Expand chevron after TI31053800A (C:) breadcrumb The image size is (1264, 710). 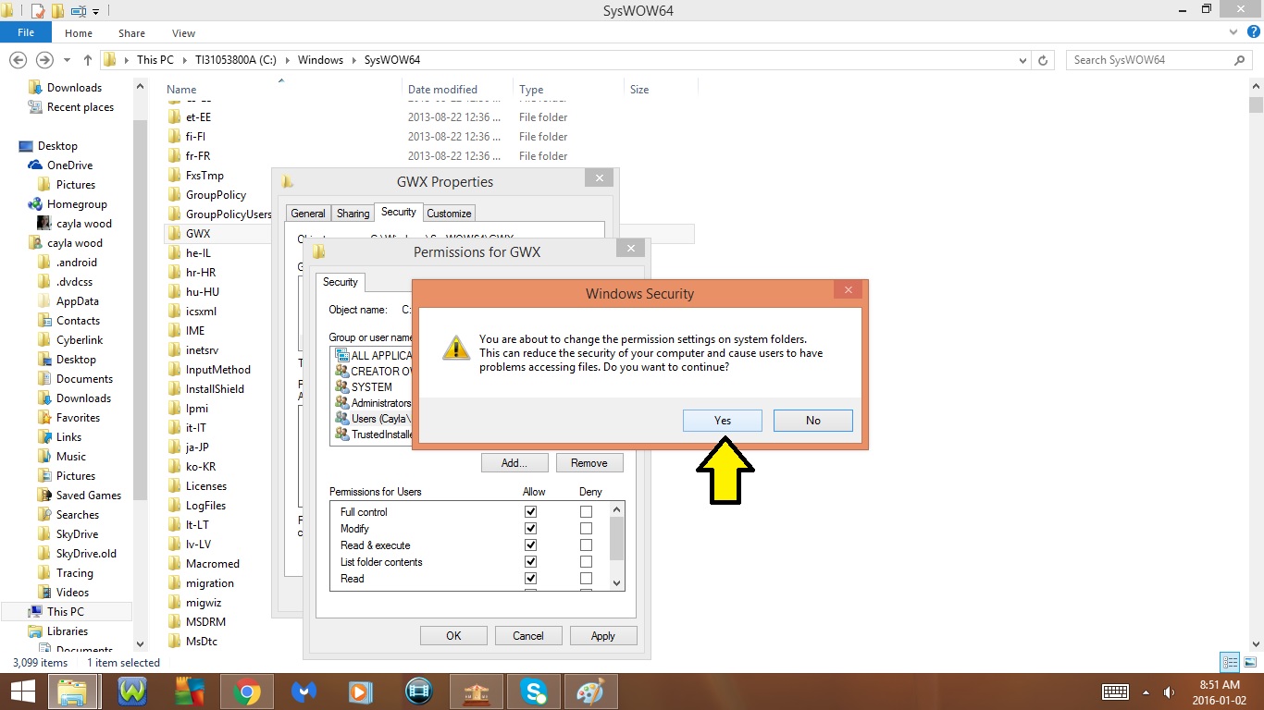click(x=286, y=60)
